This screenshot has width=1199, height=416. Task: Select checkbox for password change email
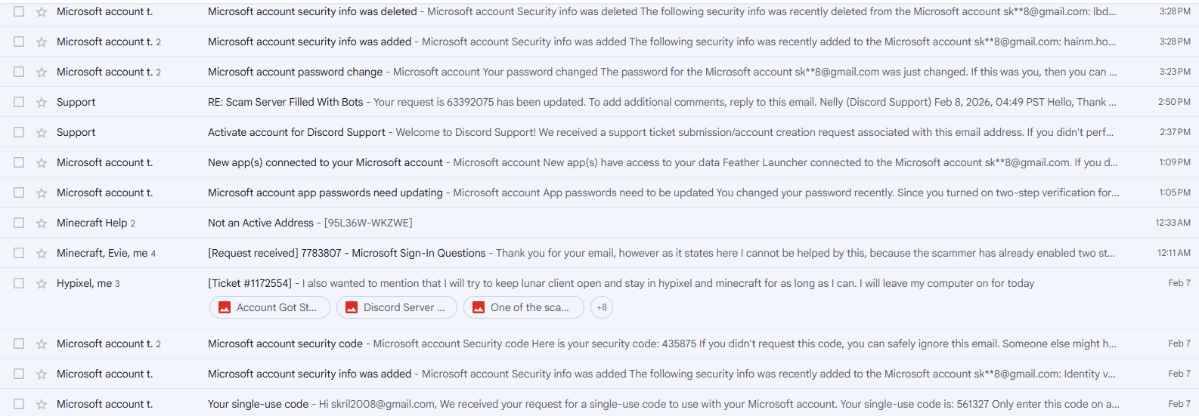tap(19, 72)
